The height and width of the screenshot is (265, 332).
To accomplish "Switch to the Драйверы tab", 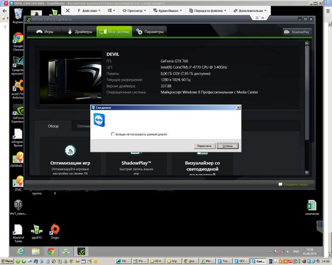I will click(x=79, y=32).
